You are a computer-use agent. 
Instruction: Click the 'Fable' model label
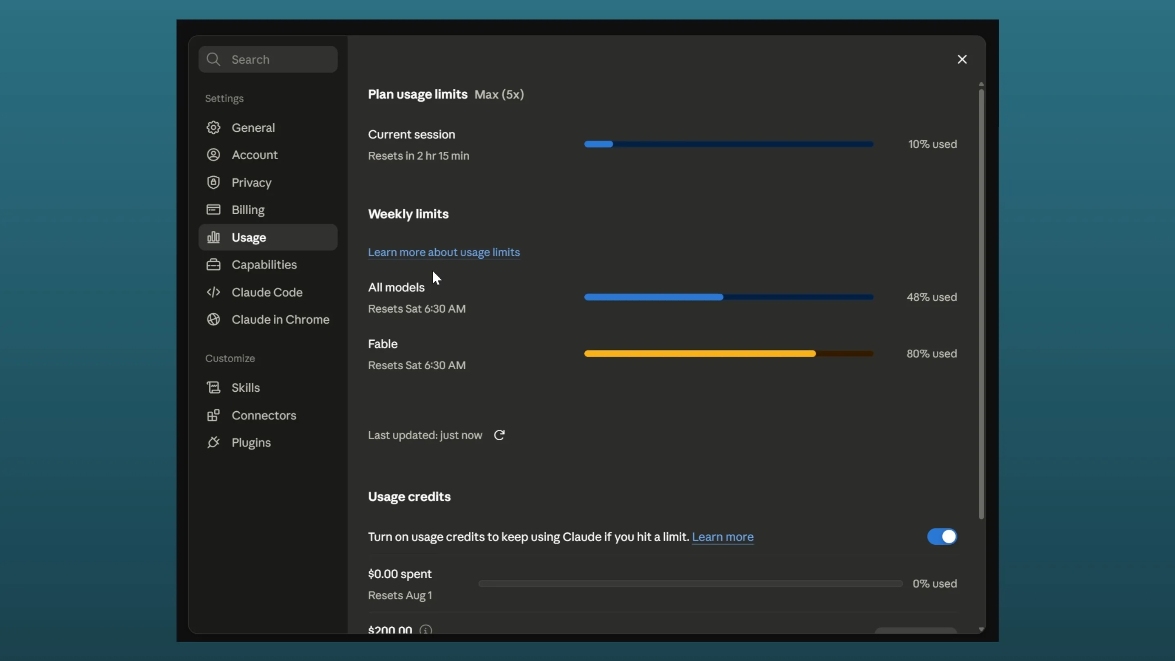[x=383, y=344]
